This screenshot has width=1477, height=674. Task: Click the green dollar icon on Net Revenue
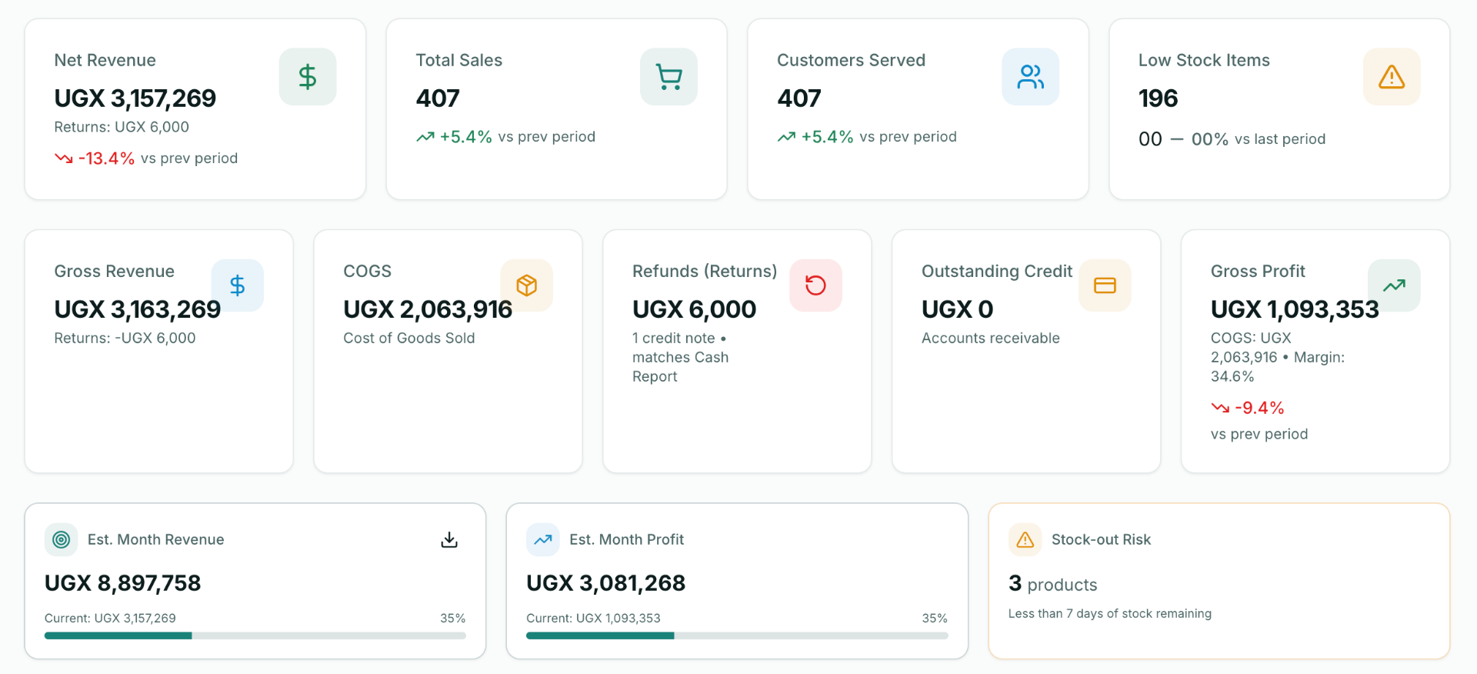click(308, 77)
